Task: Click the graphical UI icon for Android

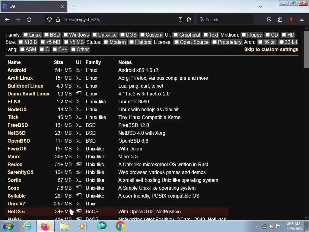Action: (79, 70)
